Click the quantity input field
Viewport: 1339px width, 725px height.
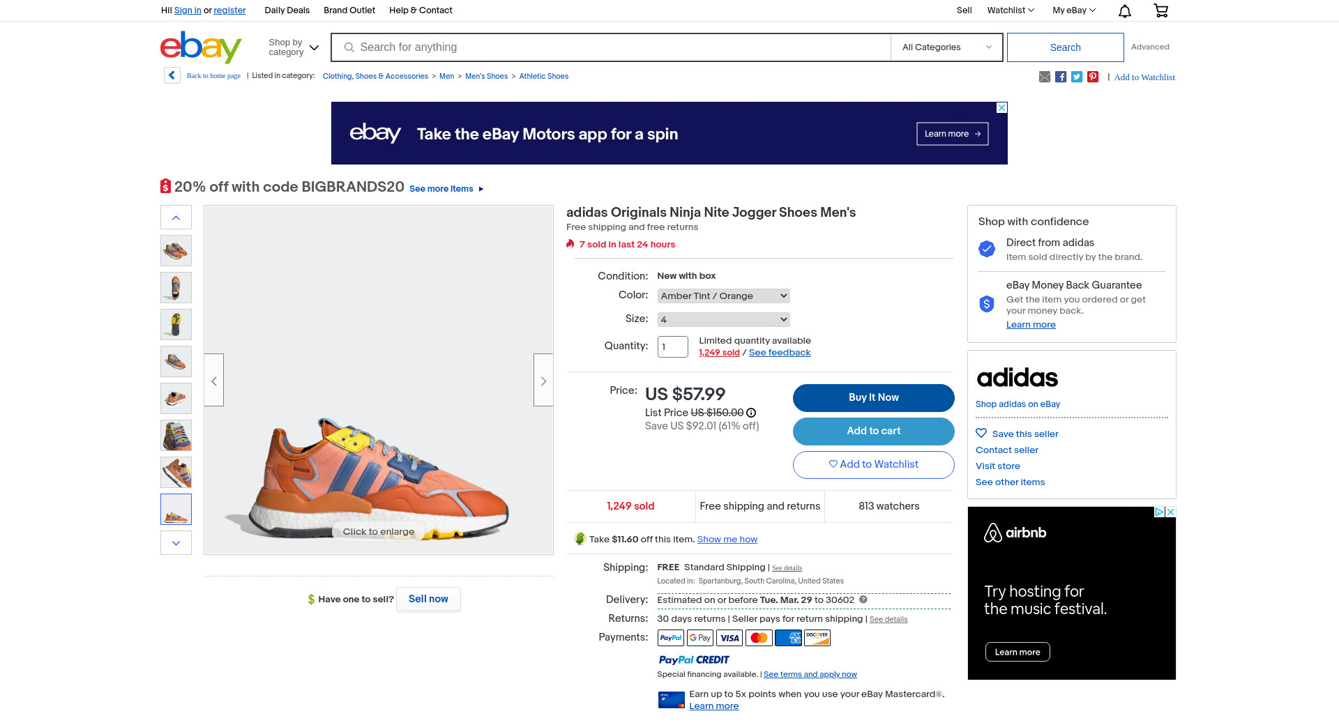(672, 346)
